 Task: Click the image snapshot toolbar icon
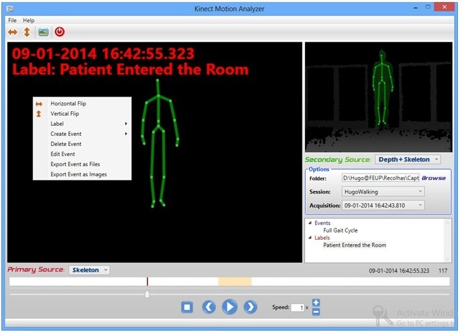pyautogui.click(x=43, y=32)
